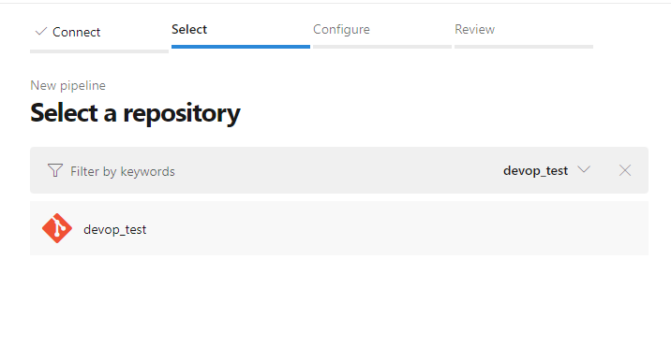Jump to the Review step tab
This screenshot has width=671, height=361.
[474, 30]
